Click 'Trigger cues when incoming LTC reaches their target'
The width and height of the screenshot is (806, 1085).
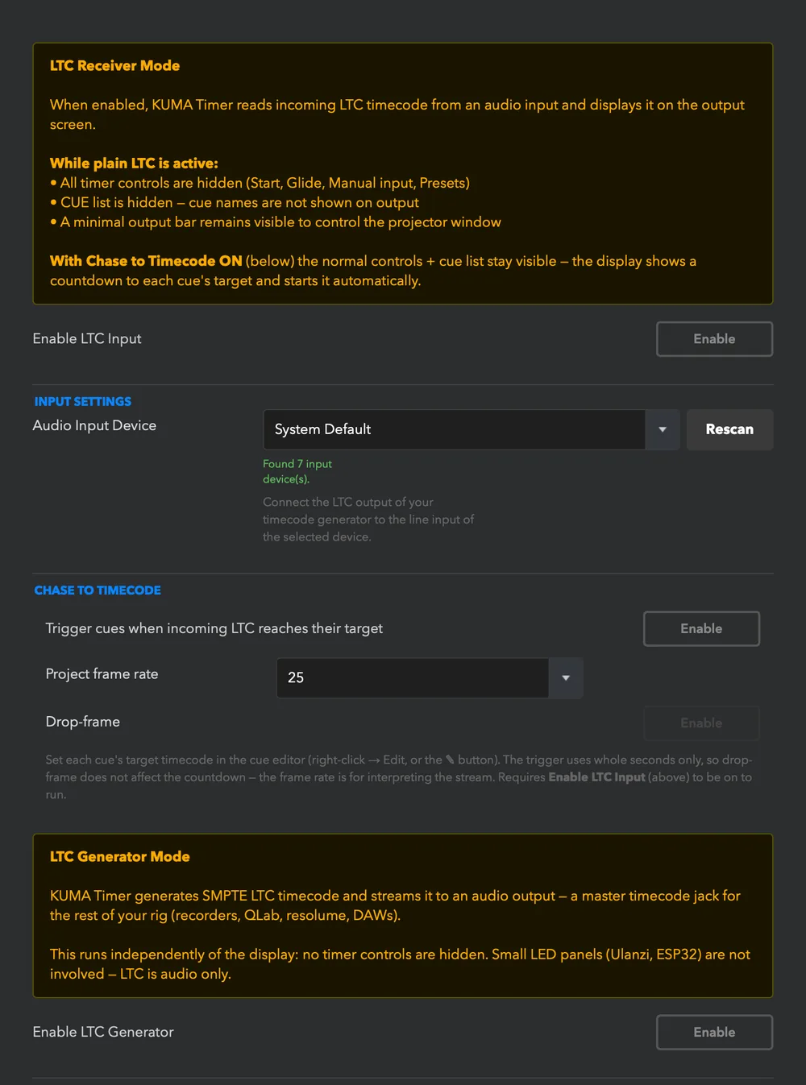coord(214,628)
